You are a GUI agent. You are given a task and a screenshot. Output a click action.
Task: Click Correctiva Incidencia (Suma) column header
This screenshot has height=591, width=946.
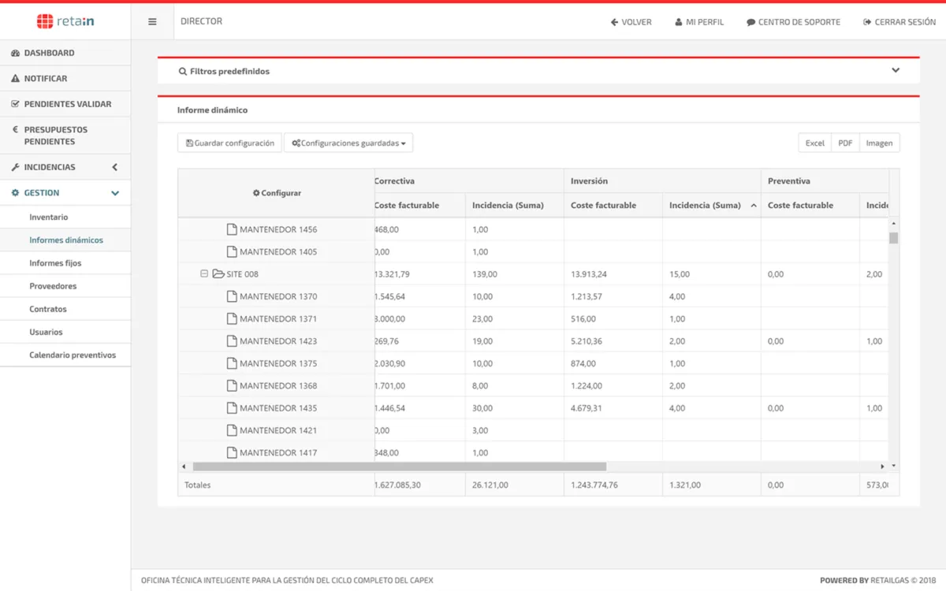(x=514, y=205)
